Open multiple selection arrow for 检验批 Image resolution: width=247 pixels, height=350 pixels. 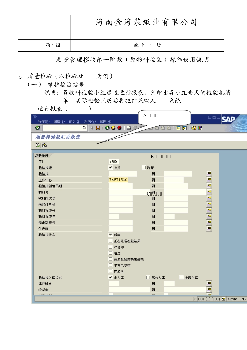[x=209, y=173]
